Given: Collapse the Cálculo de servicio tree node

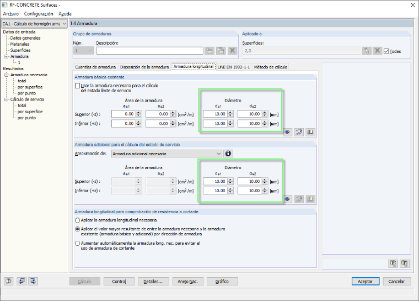Looking at the screenshot, I should [x=7, y=99].
